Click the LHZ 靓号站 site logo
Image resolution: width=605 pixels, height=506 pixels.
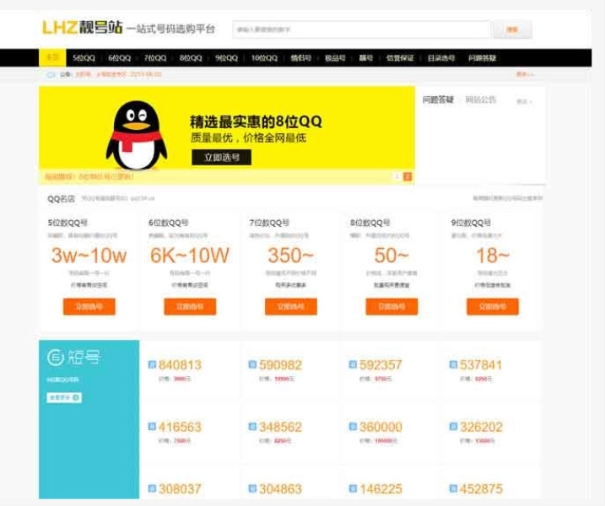pyautogui.click(x=82, y=27)
